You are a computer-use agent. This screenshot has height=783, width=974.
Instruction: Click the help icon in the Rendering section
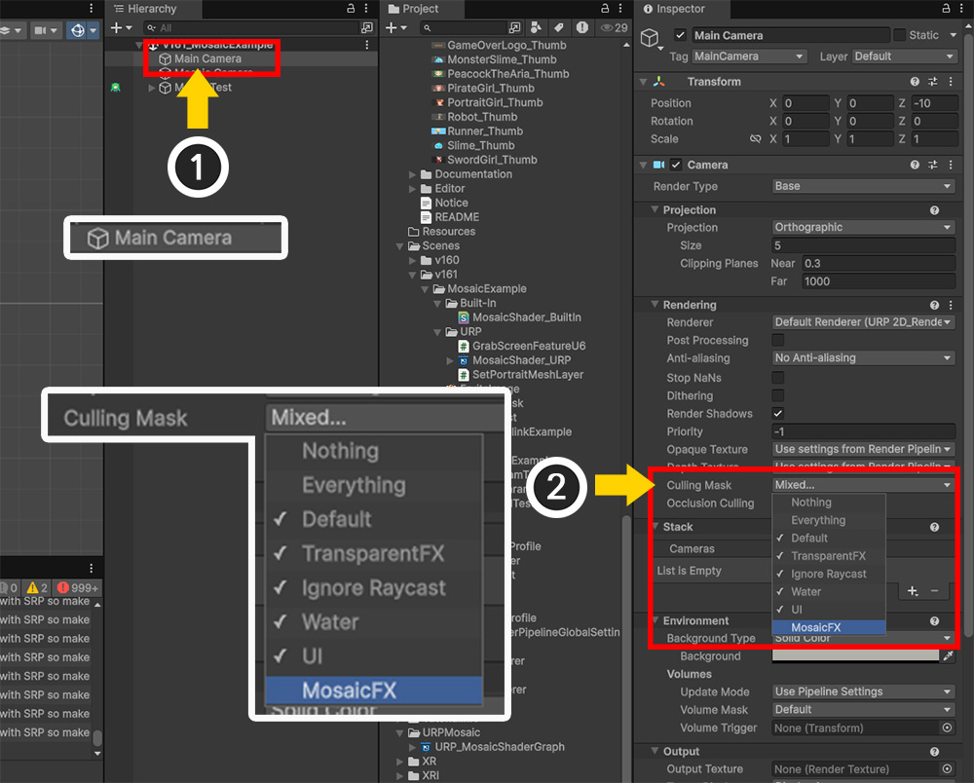pyautogui.click(x=934, y=305)
